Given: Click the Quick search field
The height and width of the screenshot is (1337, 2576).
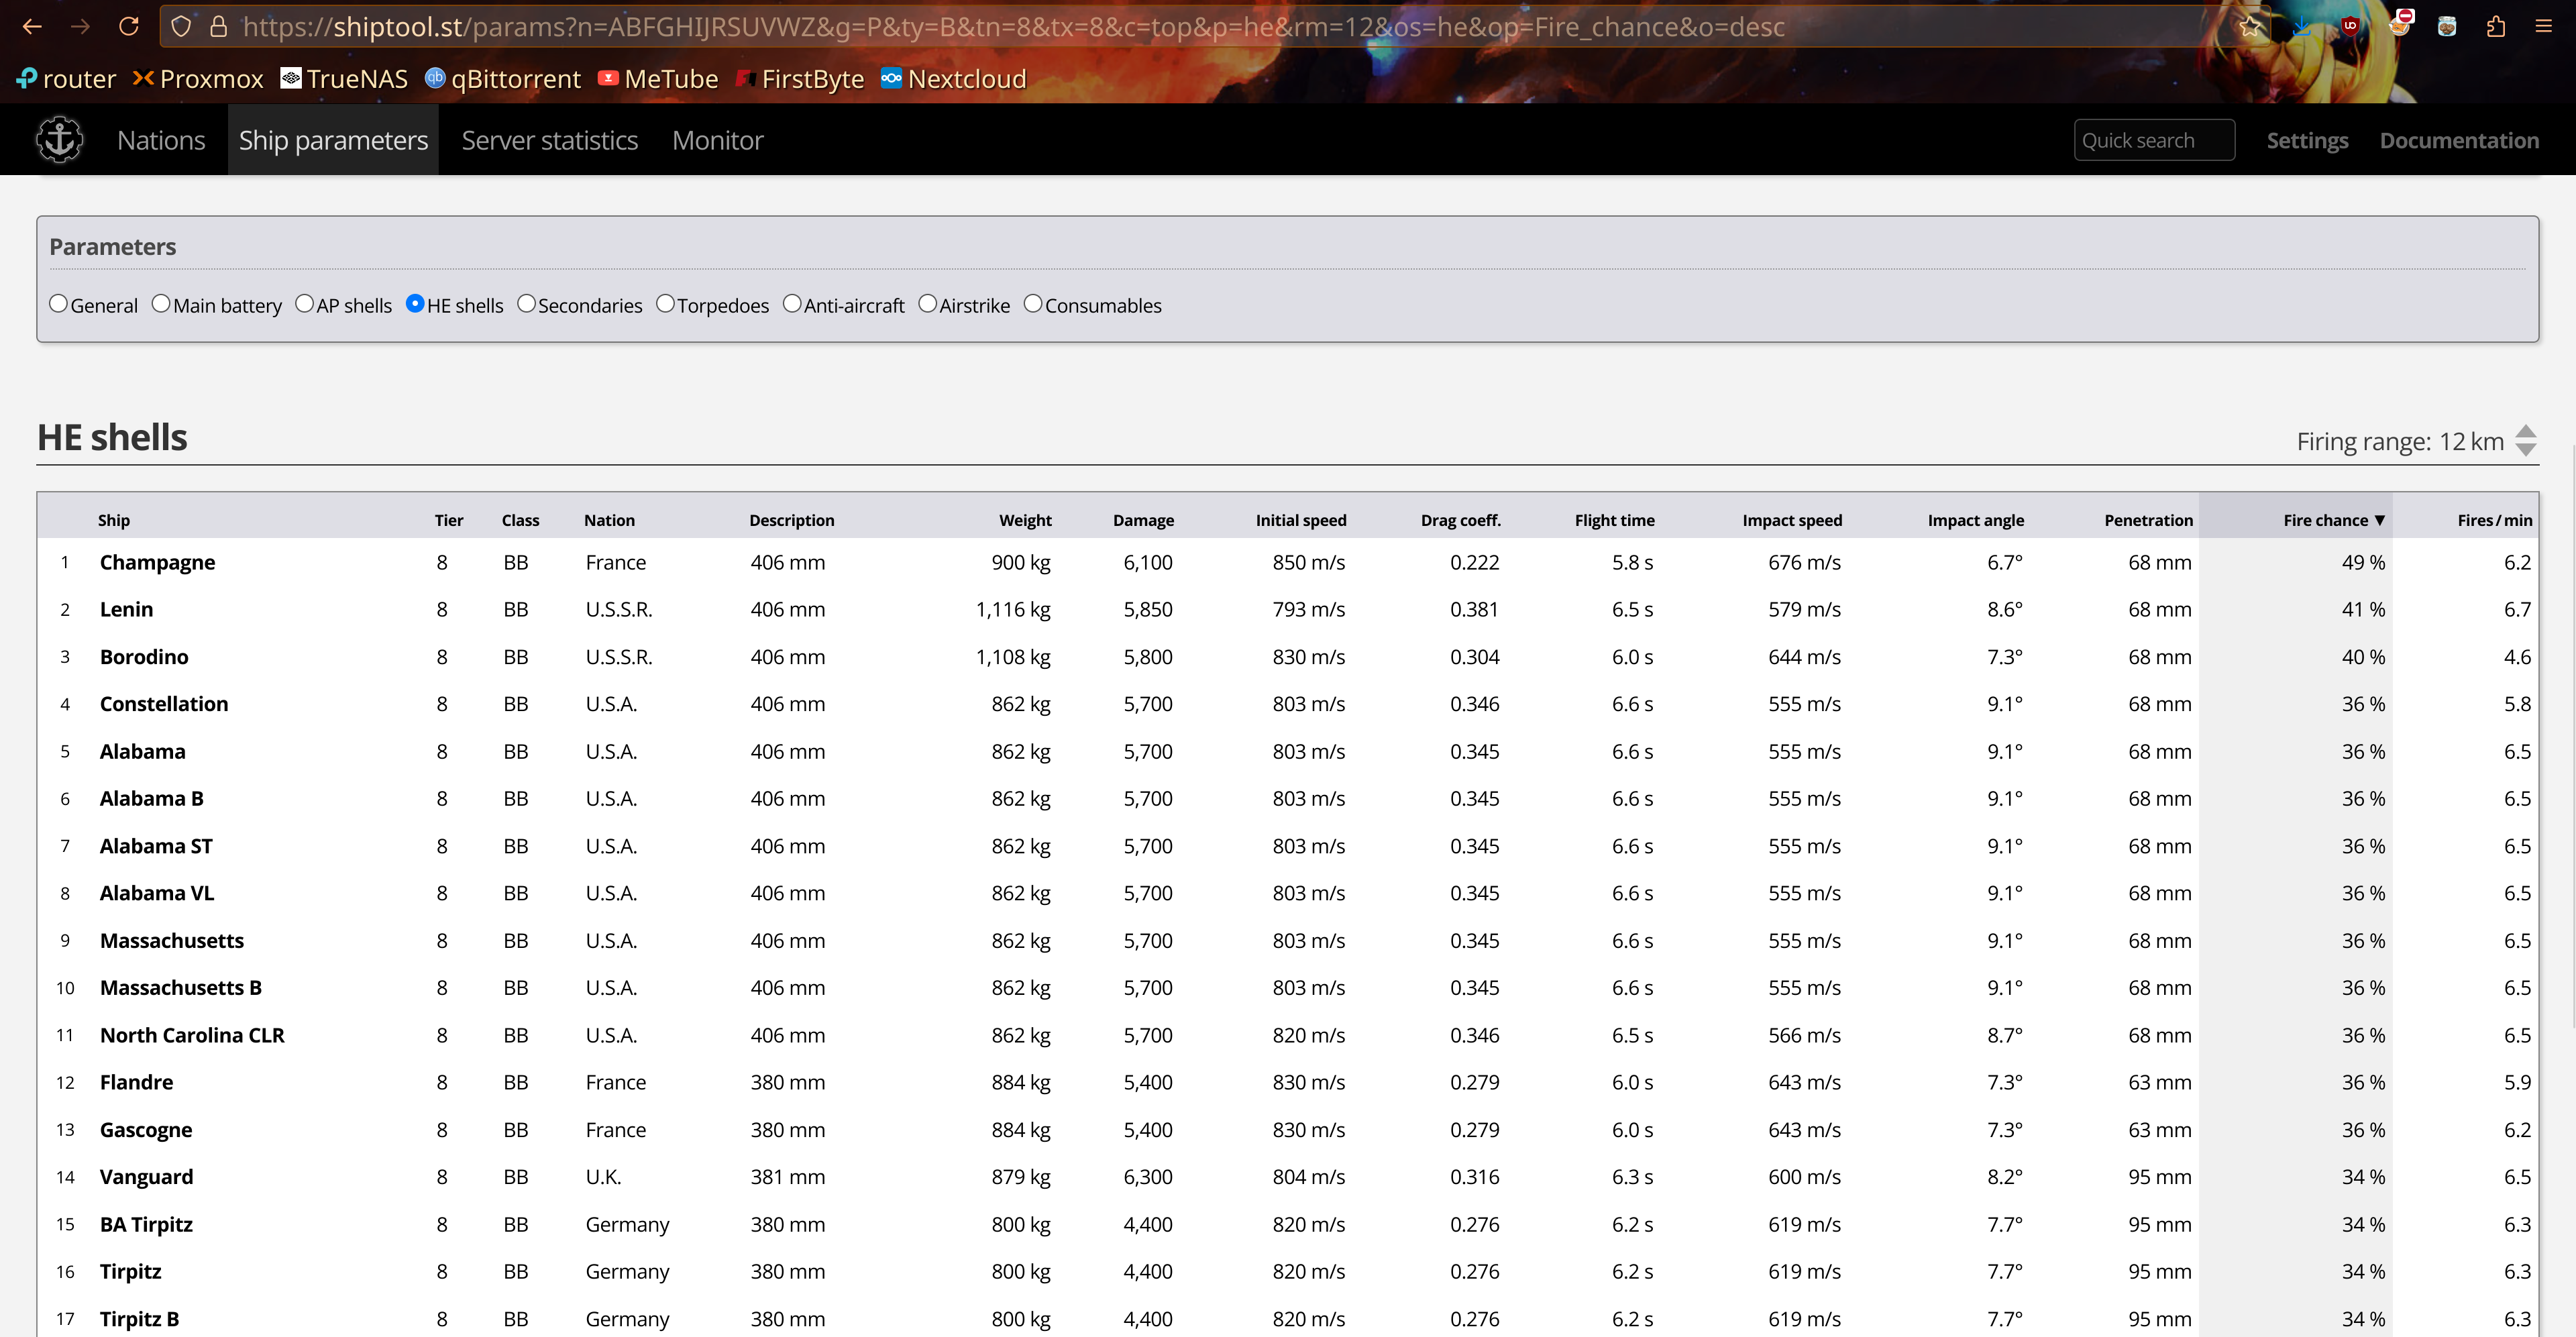Looking at the screenshot, I should pyautogui.click(x=2154, y=140).
